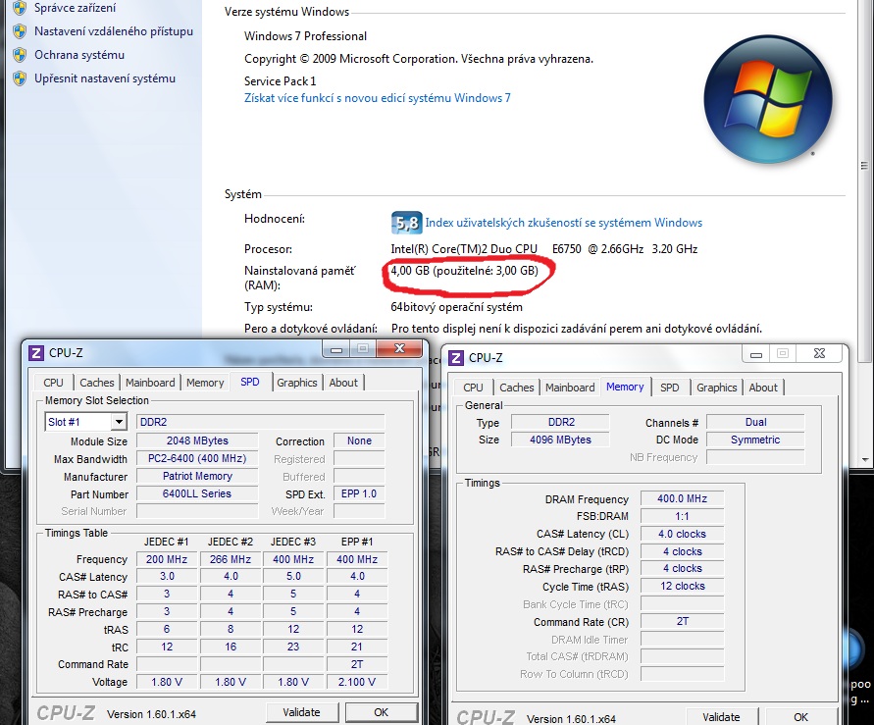Click the 5,8 experience index badge

pyautogui.click(x=406, y=223)
